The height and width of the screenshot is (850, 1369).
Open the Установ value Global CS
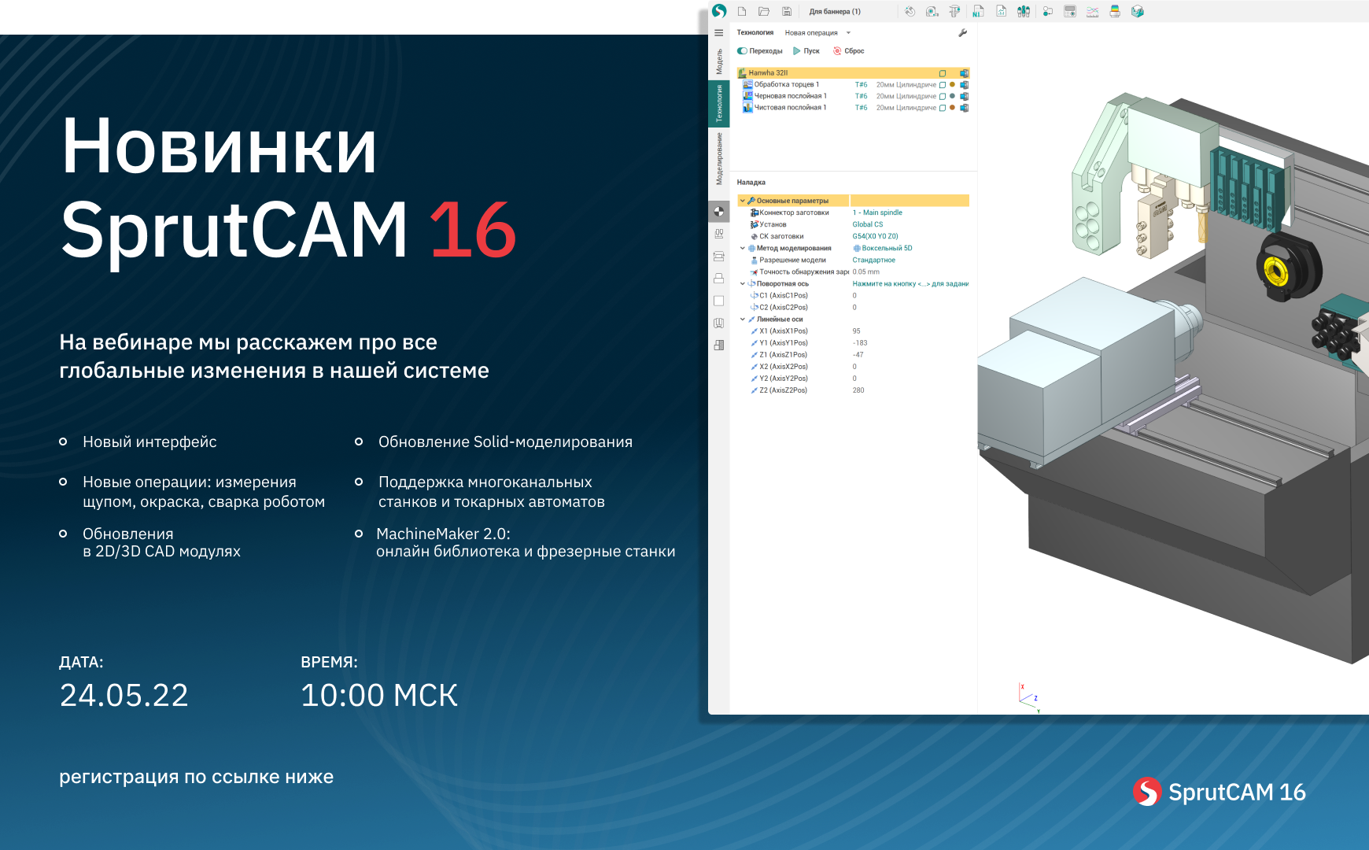pos(868,224)
